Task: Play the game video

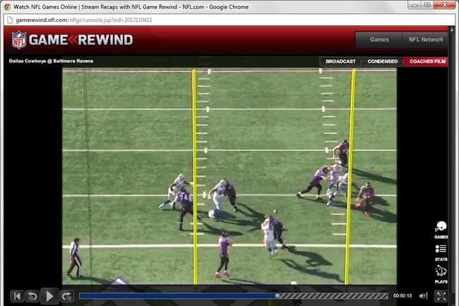Action: (49, 296)
